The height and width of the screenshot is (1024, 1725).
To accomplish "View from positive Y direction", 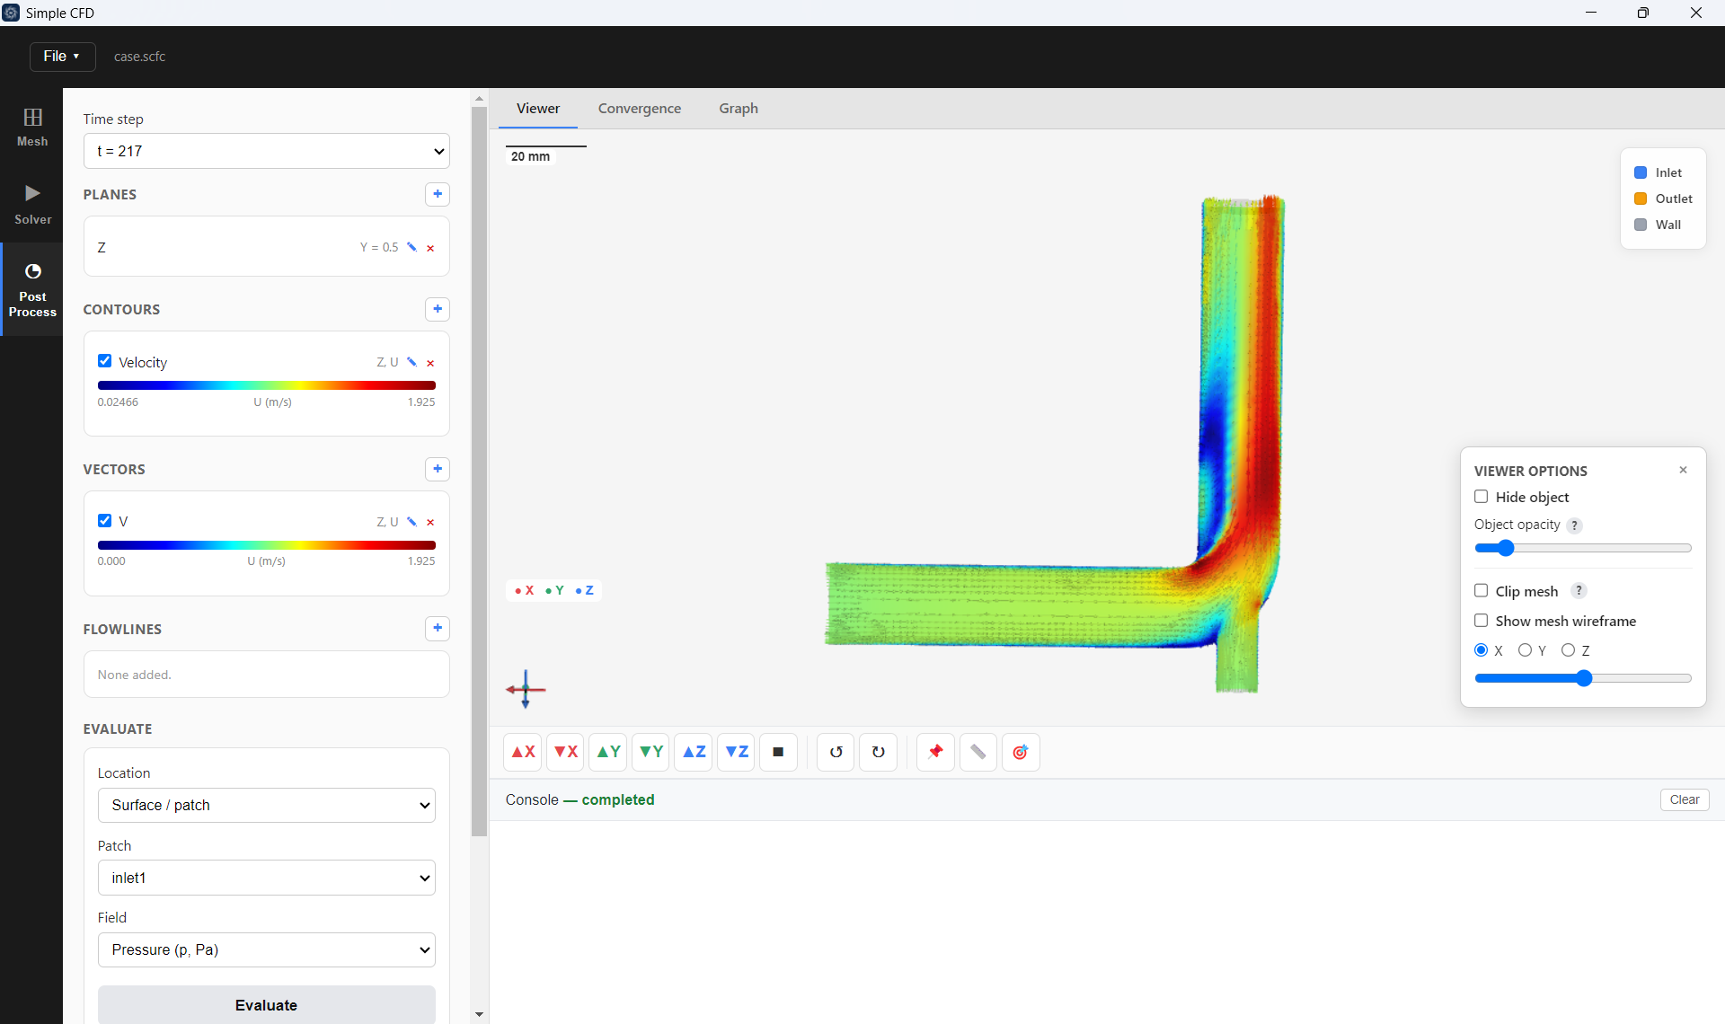I will (x=608, y=752).
